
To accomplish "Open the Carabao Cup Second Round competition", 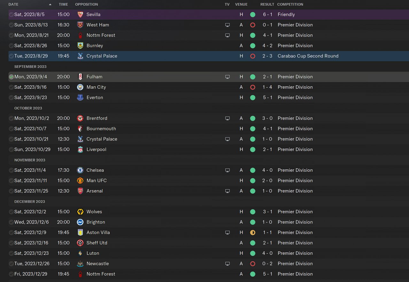I will [x=308, y=56].
